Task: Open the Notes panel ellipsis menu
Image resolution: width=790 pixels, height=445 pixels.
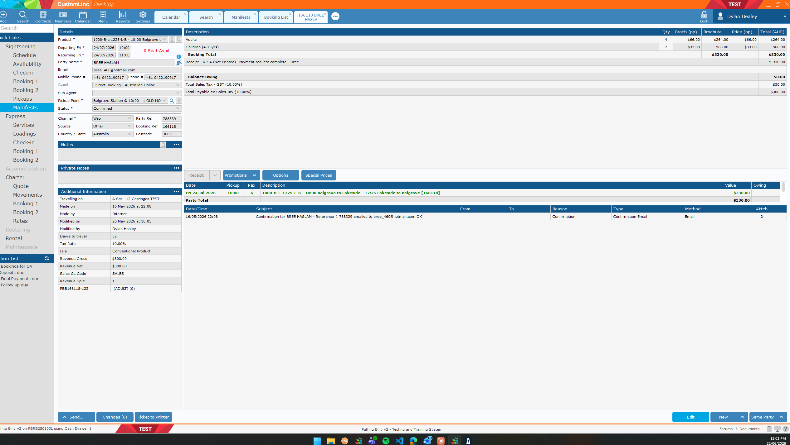Action: (x=177, y=145)
